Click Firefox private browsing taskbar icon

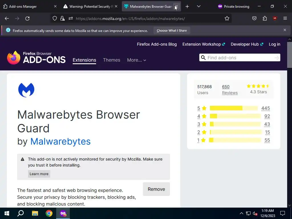point(63,213)
